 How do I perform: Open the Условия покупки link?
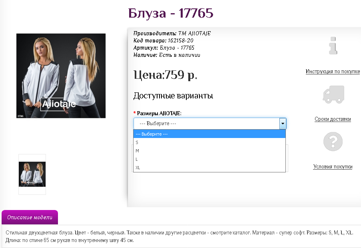(333, 166)
